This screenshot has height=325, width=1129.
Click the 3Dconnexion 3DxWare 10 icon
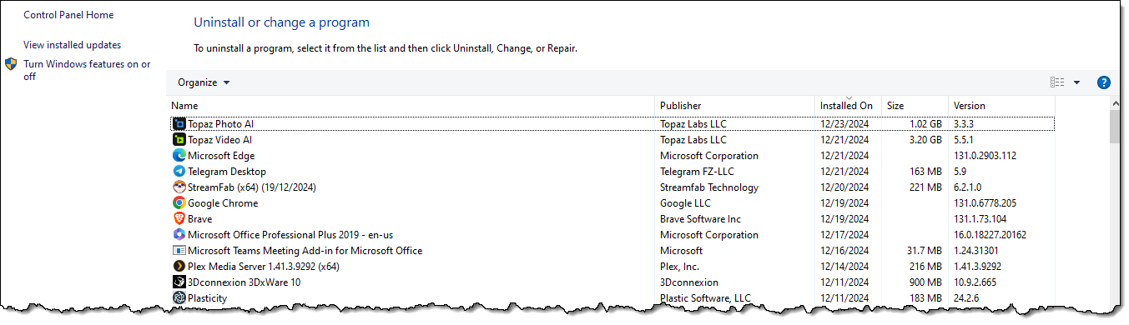(x=179, y=282)
